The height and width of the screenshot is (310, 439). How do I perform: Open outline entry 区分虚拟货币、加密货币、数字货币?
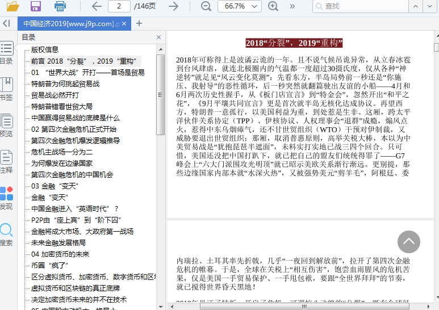[93, 277]
